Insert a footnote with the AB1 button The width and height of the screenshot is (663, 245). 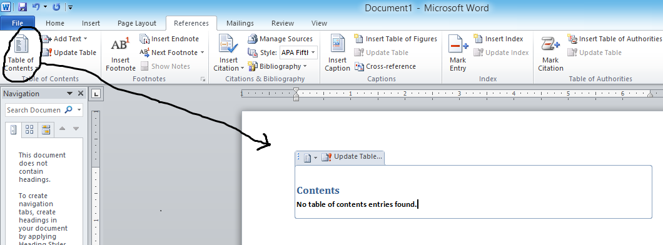click(121, 52)
